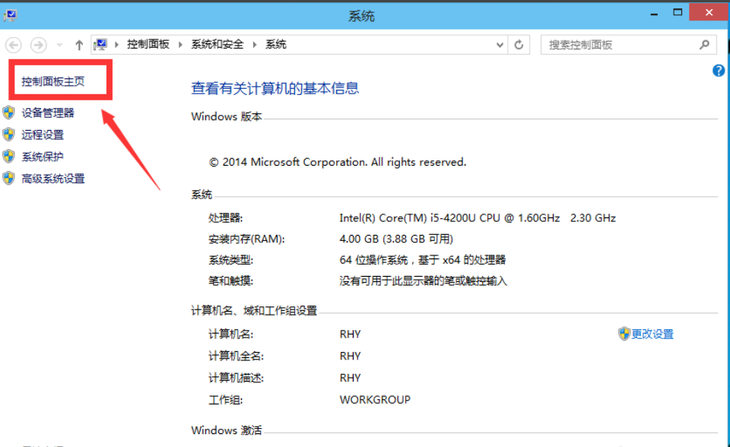
Task: Select 控制面板 in the breadcrumb path
Action: (148, 45)
